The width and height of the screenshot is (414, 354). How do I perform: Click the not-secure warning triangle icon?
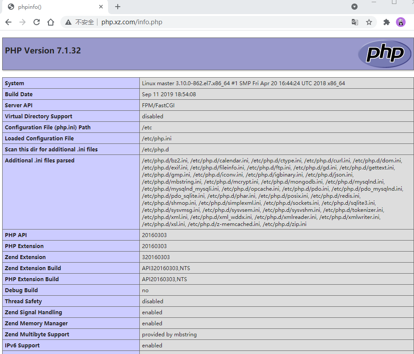point(68,22)
